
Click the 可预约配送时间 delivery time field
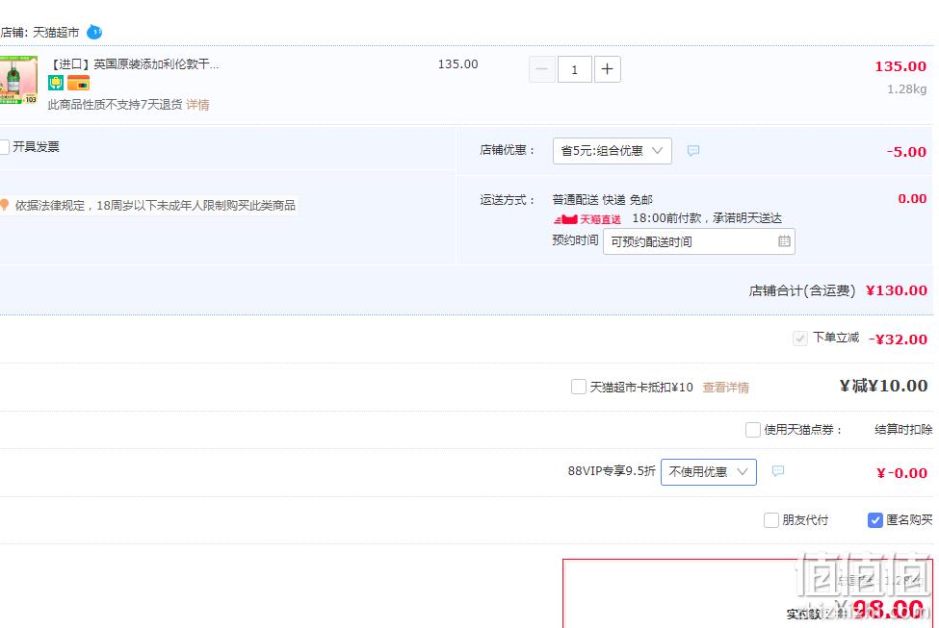pyautogui.click(x=699, y=241)
